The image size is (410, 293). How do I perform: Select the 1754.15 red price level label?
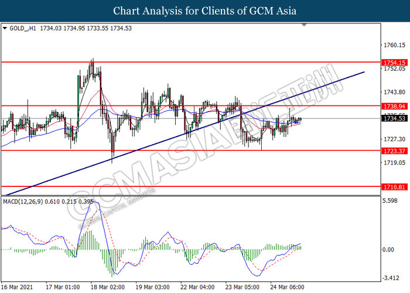(394, 63)
